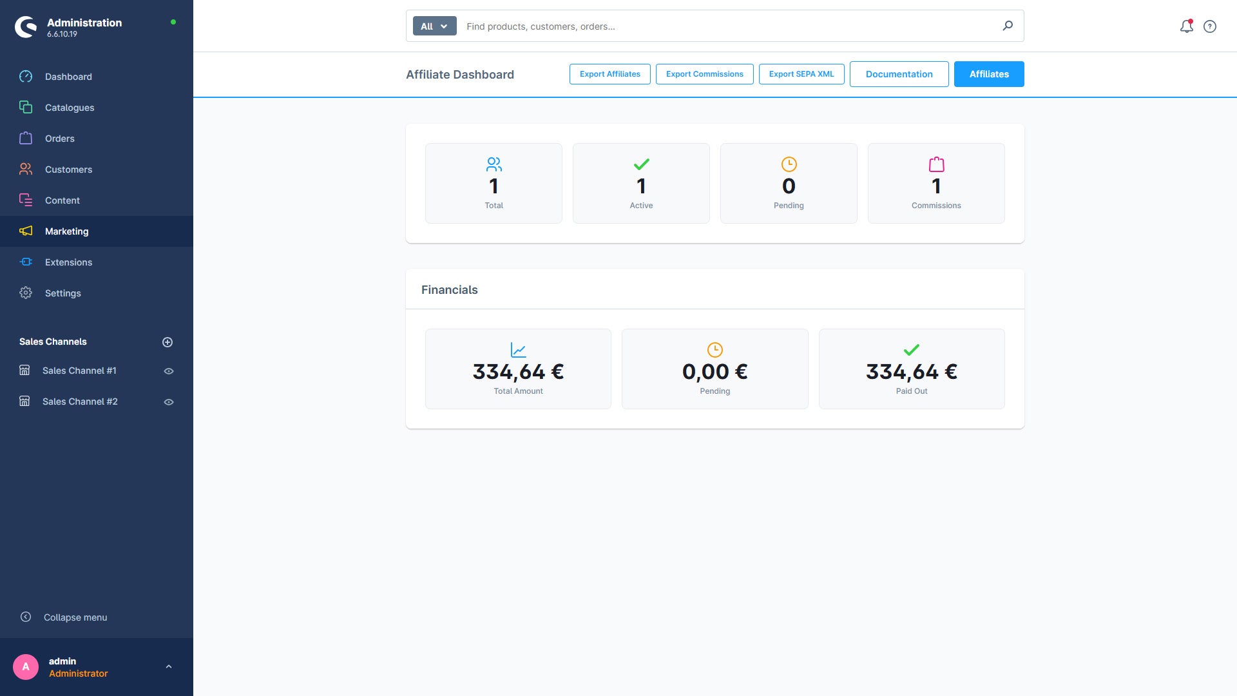Open the help question mark icon
1237x696 pixels.
(1210, 26)
